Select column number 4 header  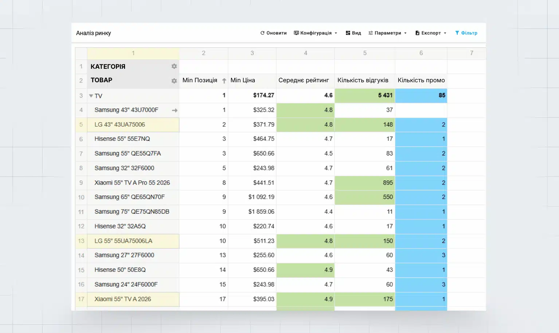click(x=305, y=53)
